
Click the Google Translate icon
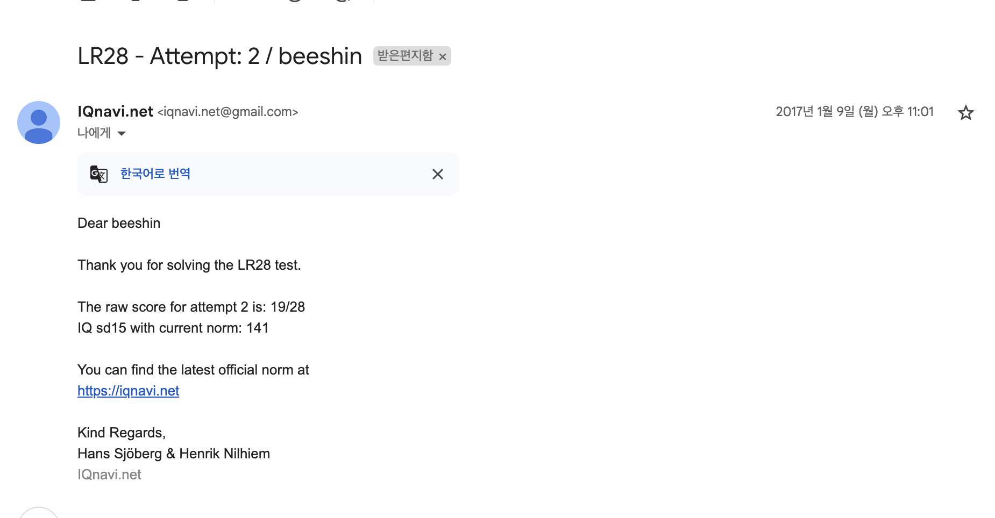99,174
